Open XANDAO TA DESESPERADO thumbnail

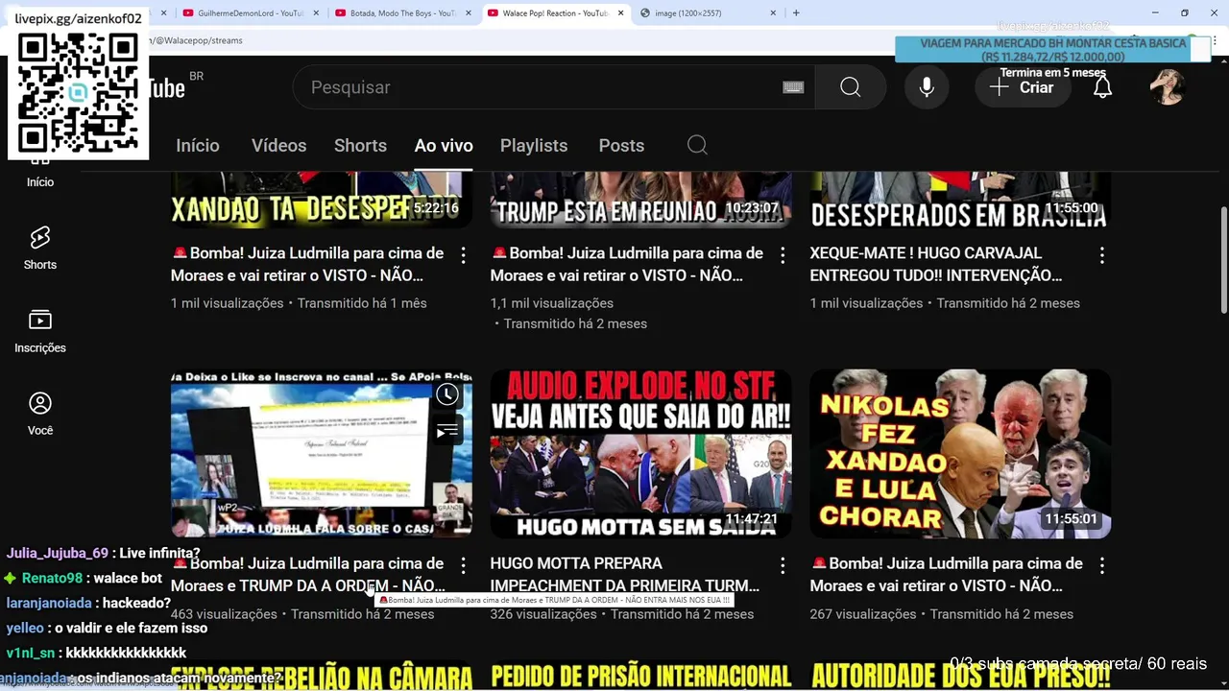(322, 201)
